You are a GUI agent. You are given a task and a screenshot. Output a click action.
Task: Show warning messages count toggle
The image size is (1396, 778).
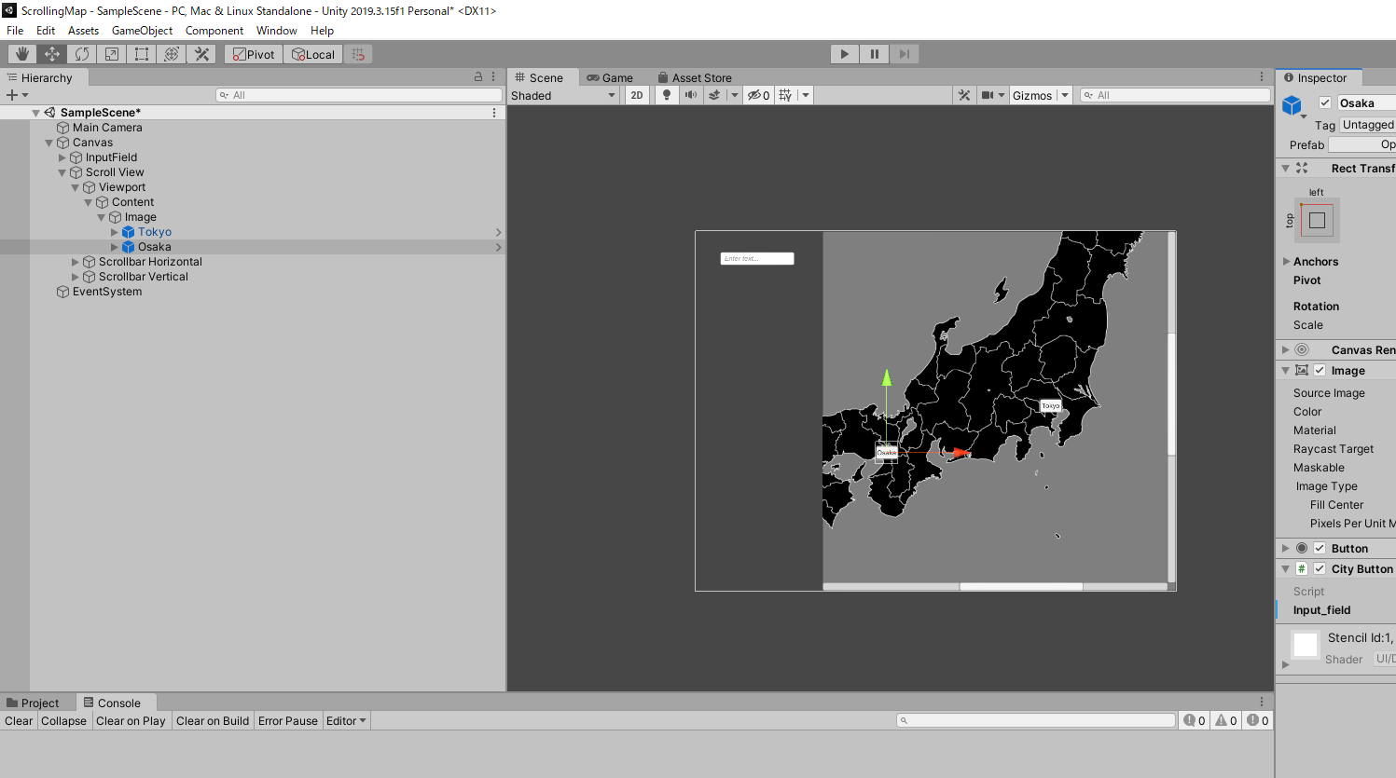point(1226,720)
